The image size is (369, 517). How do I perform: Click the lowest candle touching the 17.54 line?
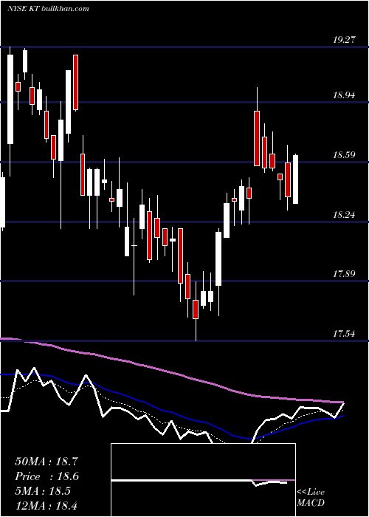(196, 310)
